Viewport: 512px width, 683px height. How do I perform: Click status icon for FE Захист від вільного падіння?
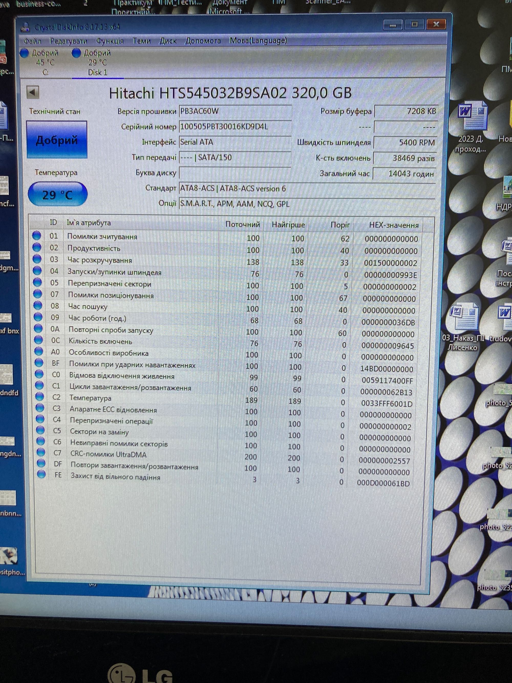[41, 474]
